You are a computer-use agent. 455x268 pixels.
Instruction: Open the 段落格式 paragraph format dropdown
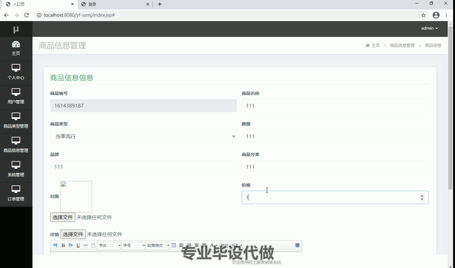click(158, 245)
